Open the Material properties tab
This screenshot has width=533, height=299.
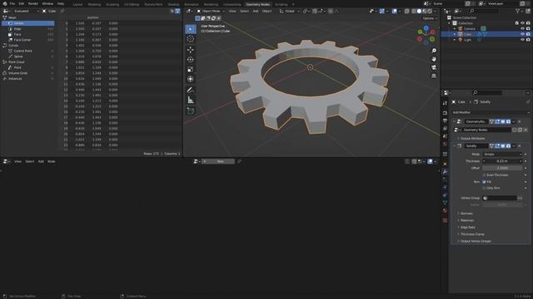point(445,210)
